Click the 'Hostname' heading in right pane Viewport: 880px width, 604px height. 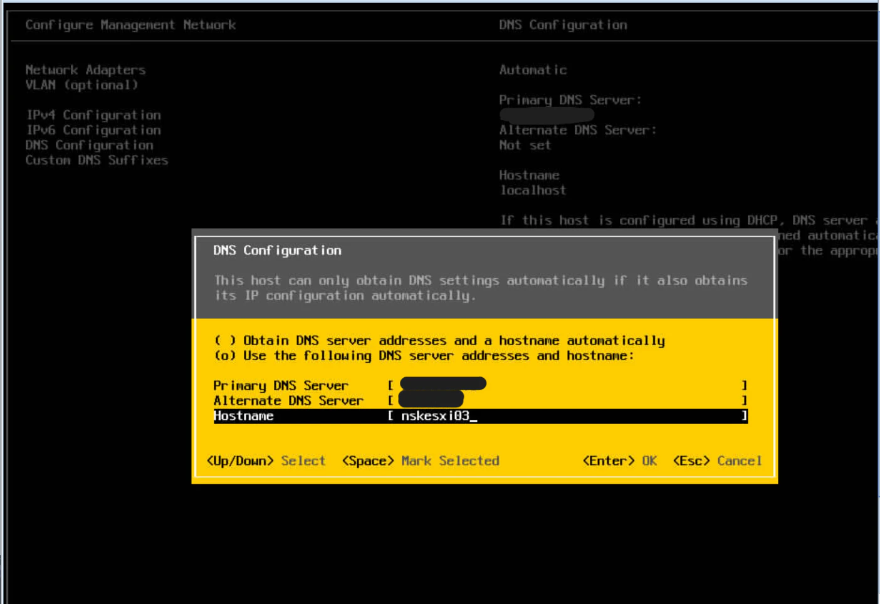(x=529, y=175)
